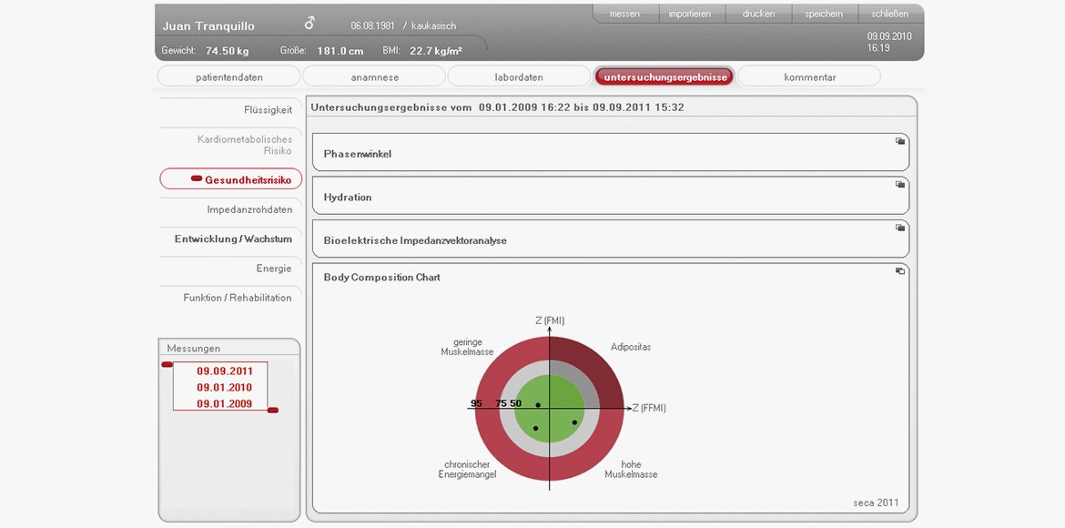Open the patientendaten tab
1065x528 pixels.
229,77
